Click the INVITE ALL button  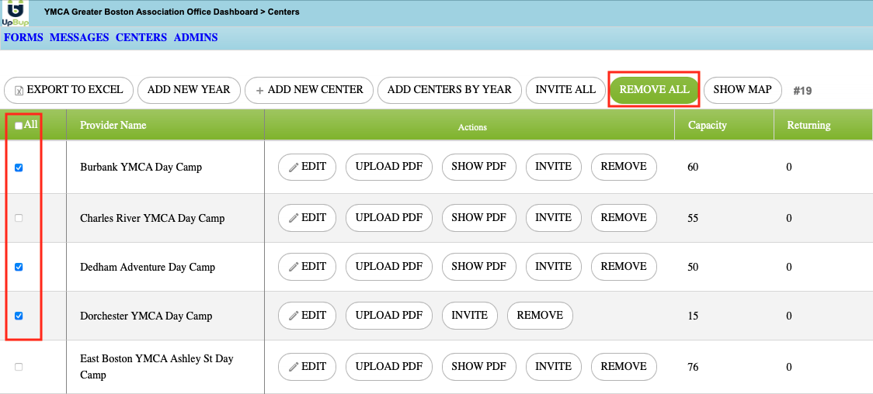point(565,90)
